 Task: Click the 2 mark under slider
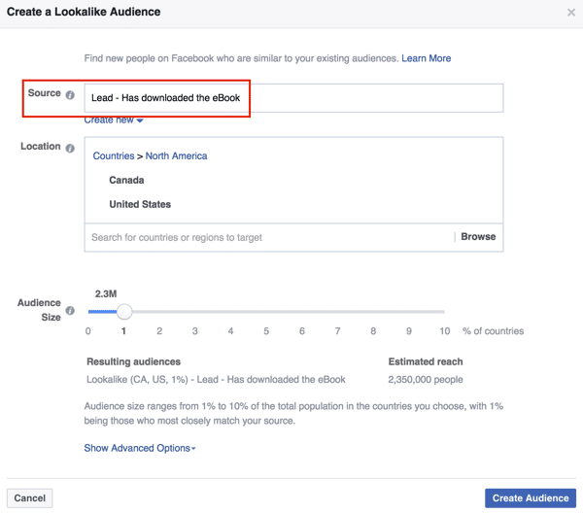coord(159,331)
